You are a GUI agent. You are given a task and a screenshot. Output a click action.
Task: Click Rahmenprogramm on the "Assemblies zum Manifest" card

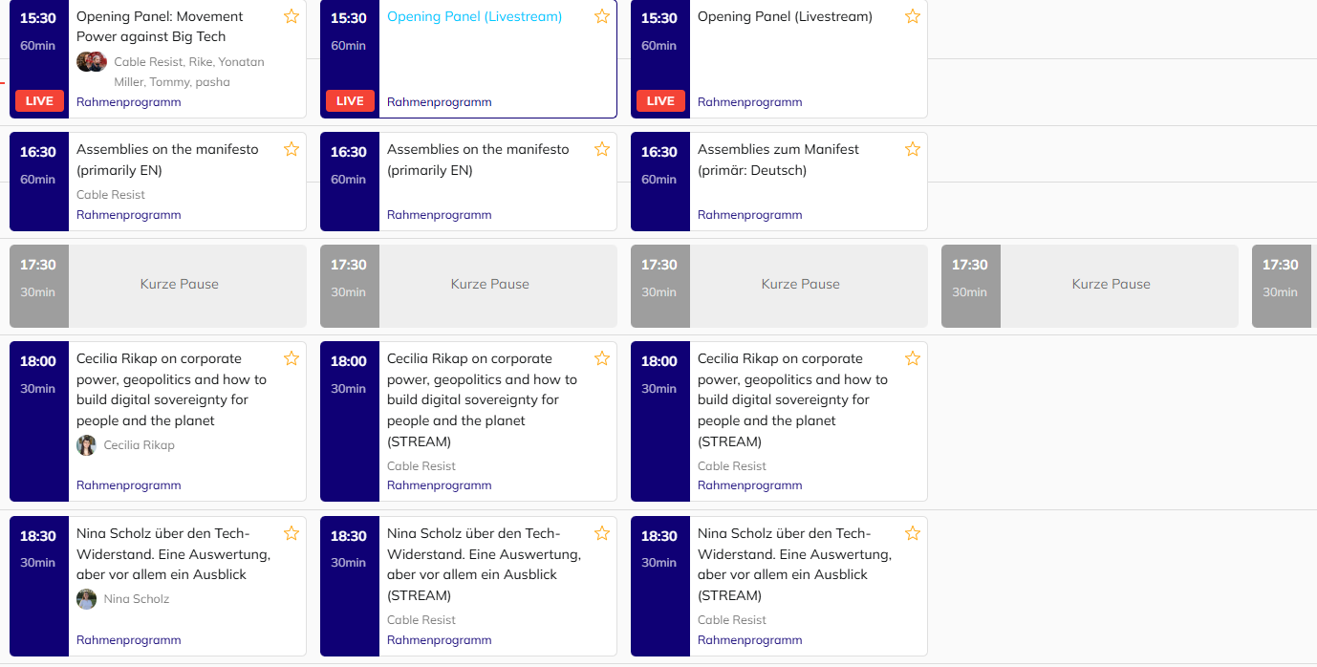click(x=749, y=215)
